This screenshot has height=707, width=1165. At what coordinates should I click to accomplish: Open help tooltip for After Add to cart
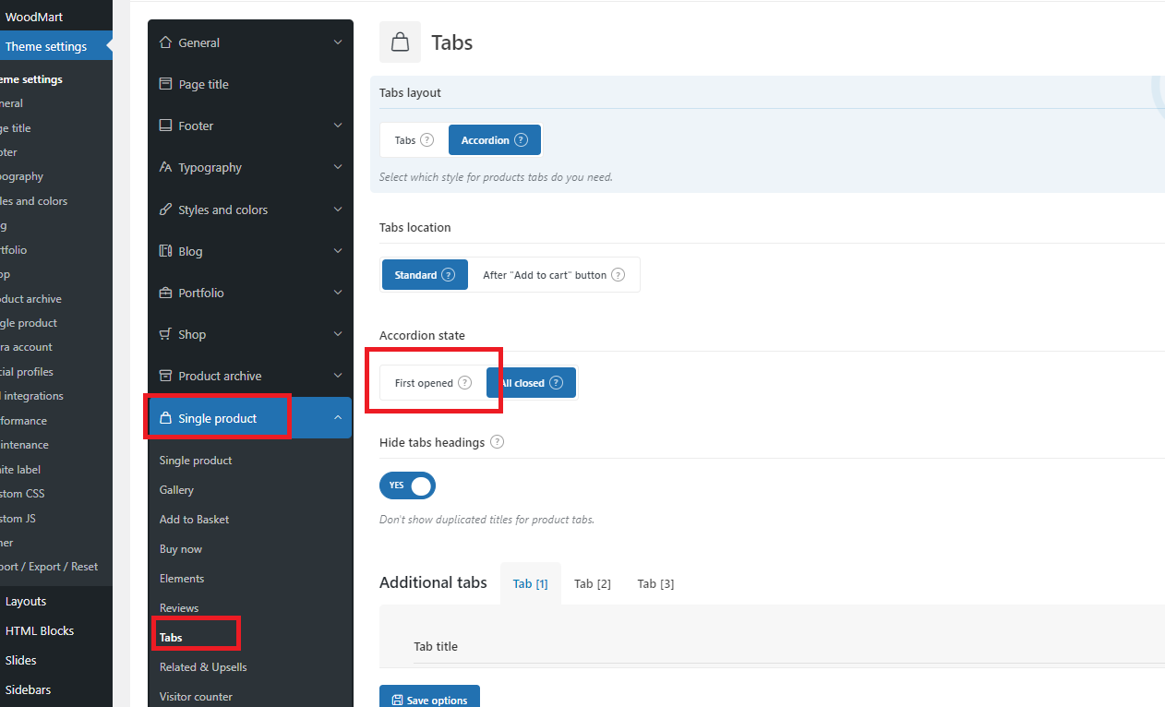[x=618, y=275]
